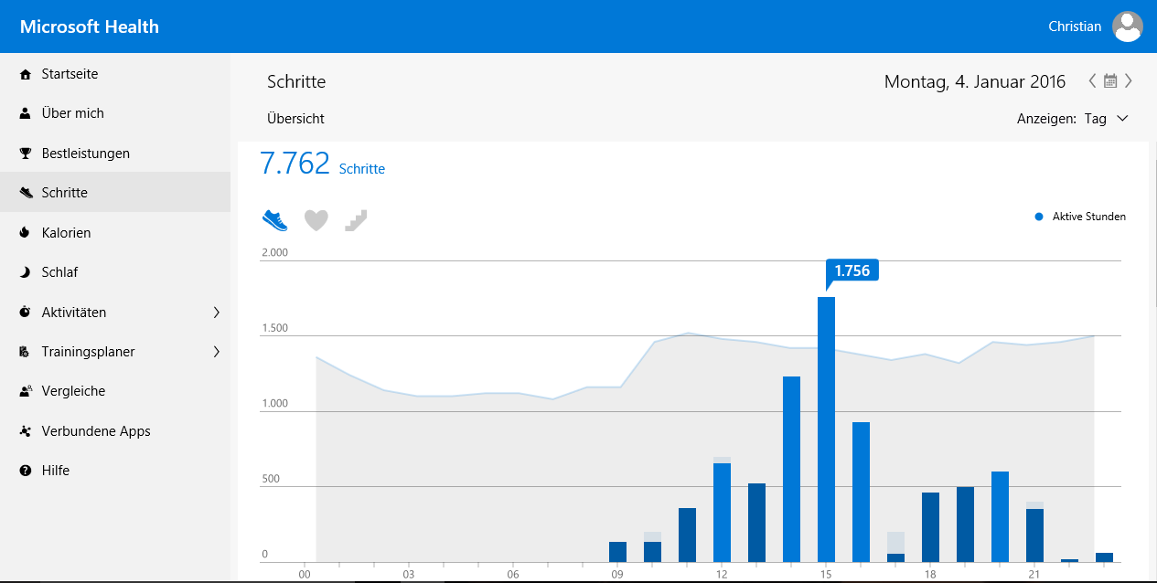The height and width of the screenshot is (583, 1157).
Task: Switch chart to heart rate icon
Action: click(x=316, y=220)
